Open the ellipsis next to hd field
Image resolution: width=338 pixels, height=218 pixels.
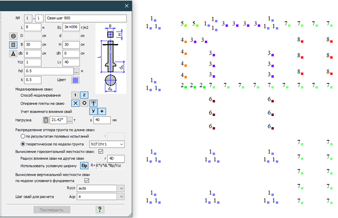click(77, 71)
